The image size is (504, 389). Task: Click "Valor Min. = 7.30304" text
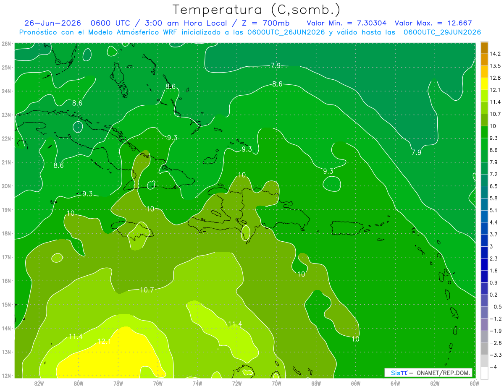(x=347, y=23)
